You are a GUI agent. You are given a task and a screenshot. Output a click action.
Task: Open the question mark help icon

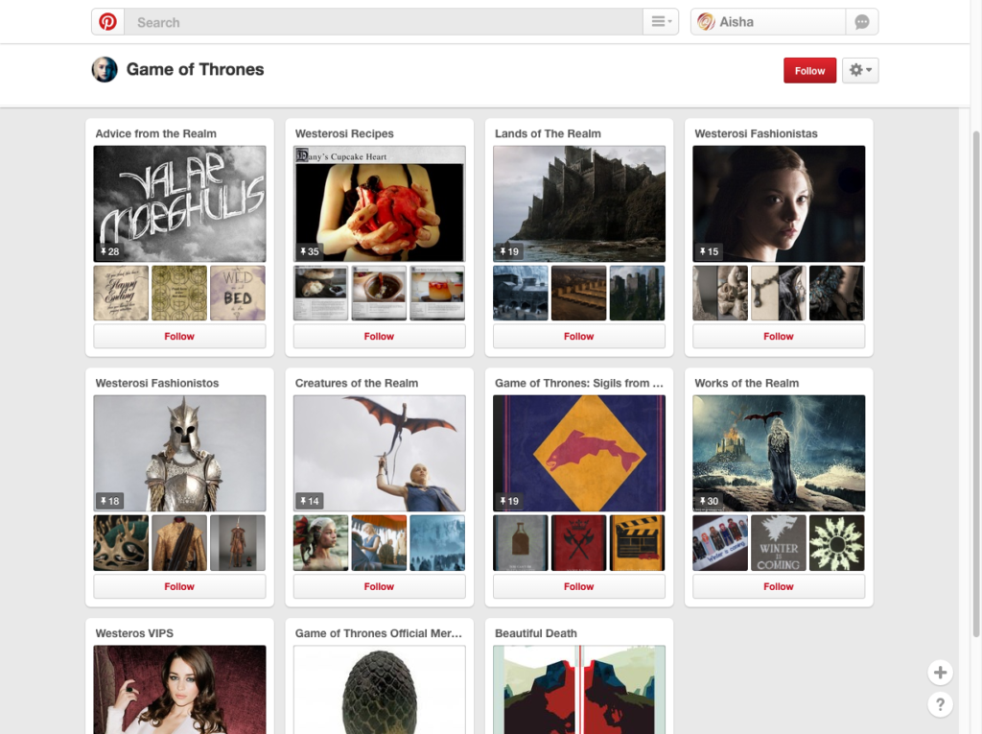pos(940,705)
